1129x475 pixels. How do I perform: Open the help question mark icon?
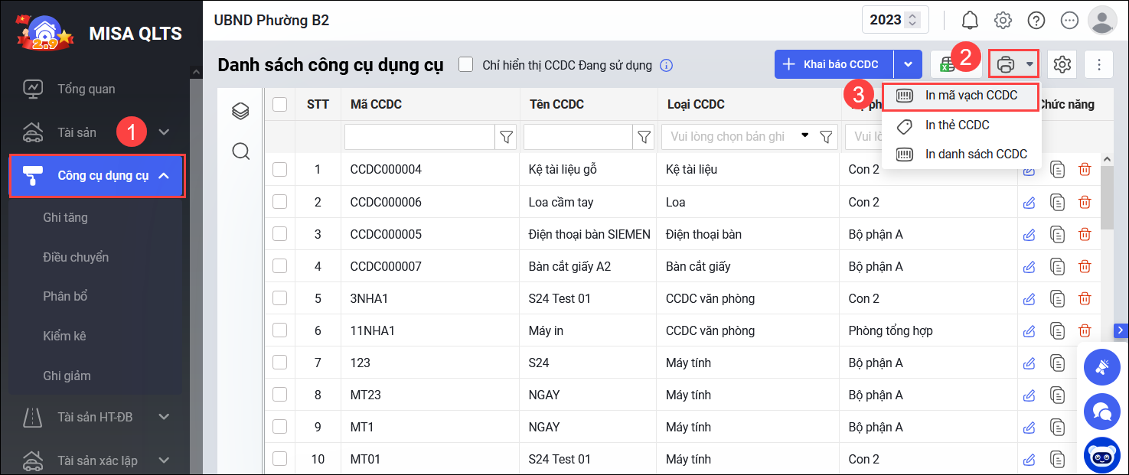pyautogui.click(x=1036, y=20)
